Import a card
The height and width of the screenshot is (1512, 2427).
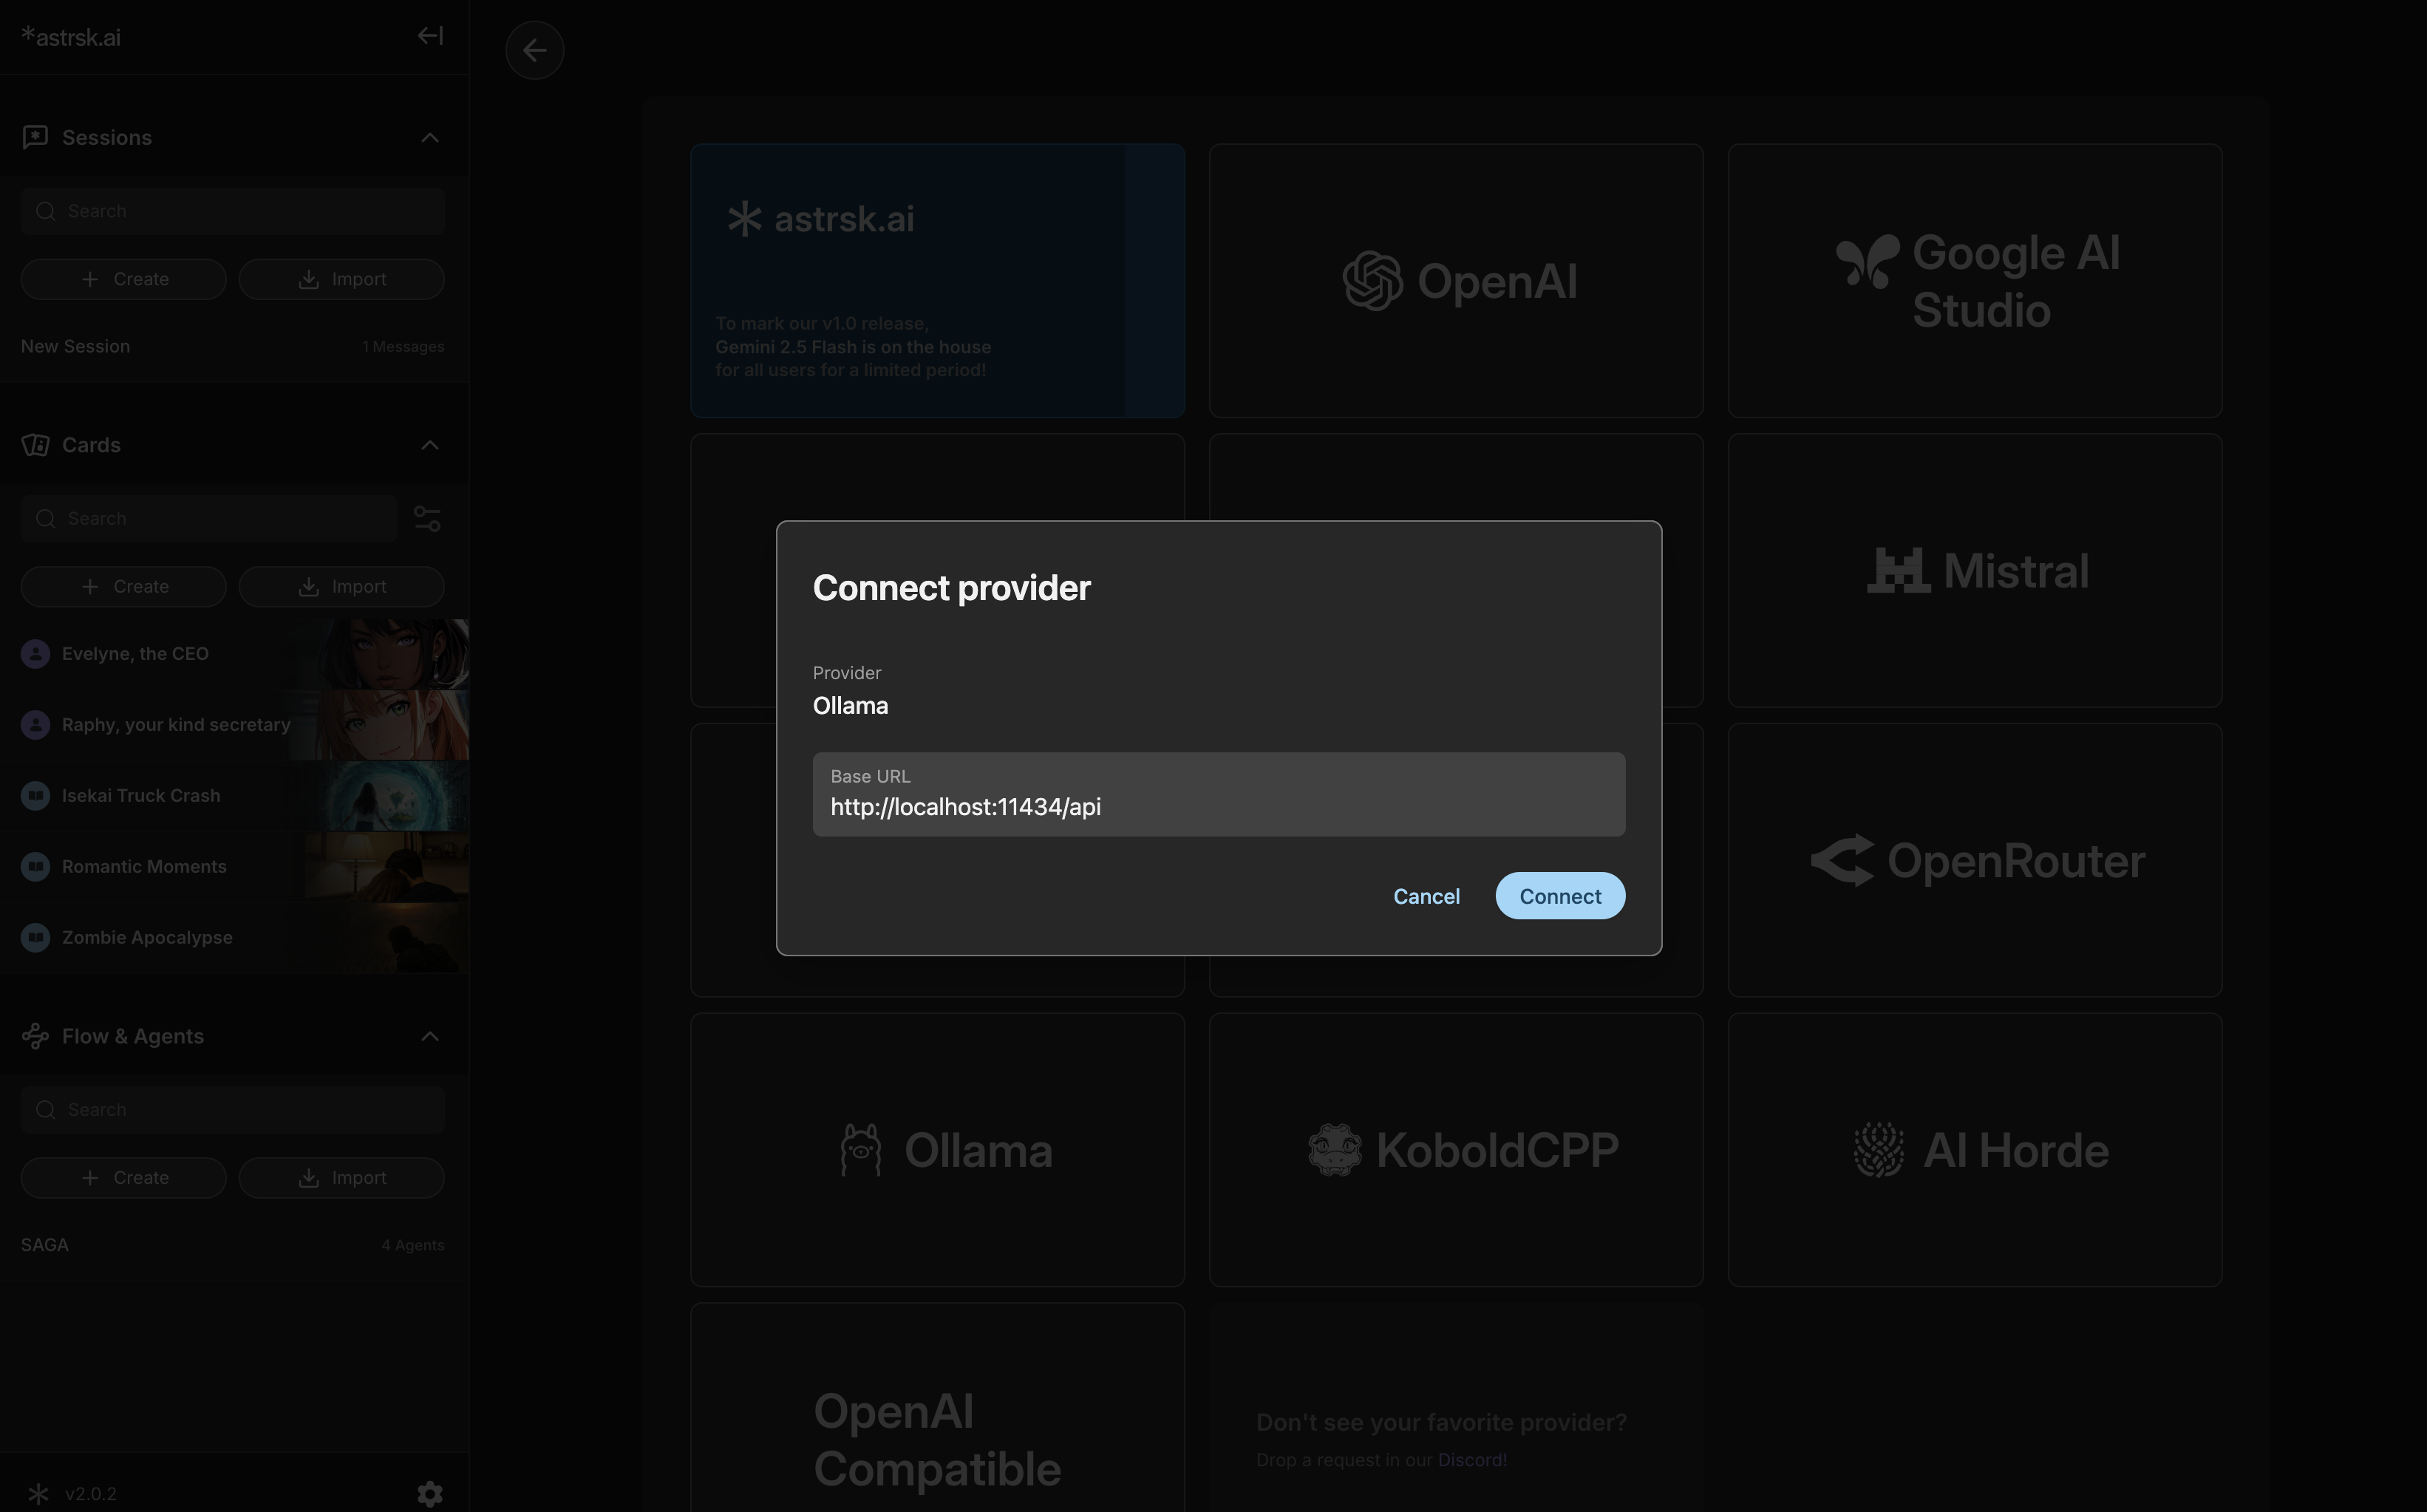tap(341, 586)
